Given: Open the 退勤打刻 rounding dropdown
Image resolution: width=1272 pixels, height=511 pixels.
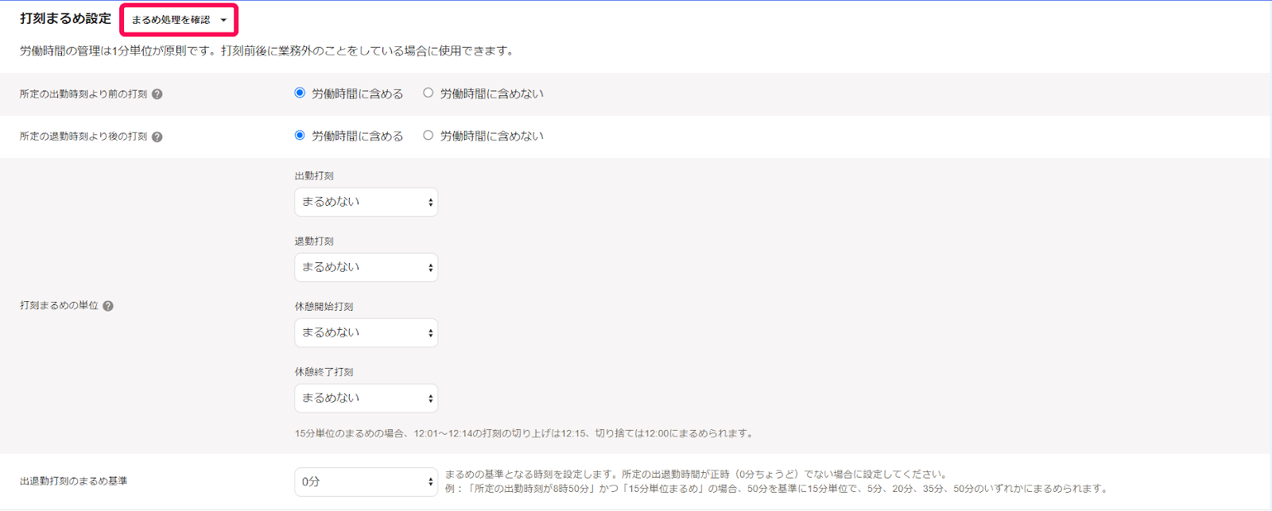Looking at the screenshot, I should (366, 267).
